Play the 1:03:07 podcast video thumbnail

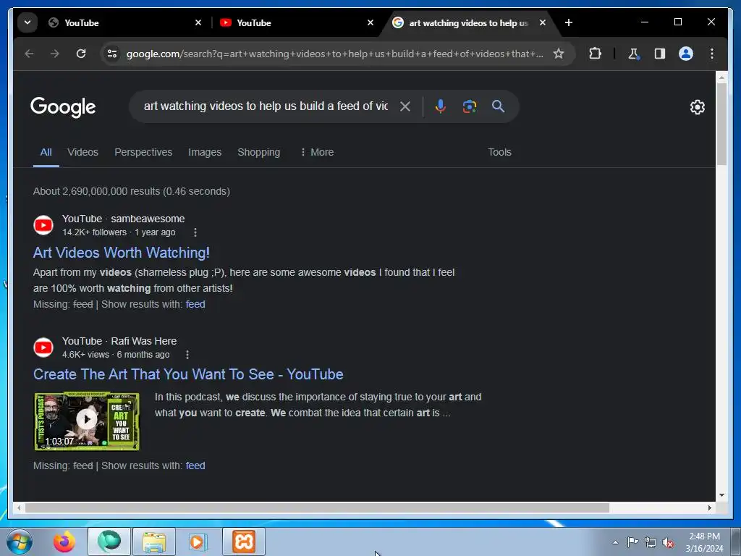(x=87, y=421)
